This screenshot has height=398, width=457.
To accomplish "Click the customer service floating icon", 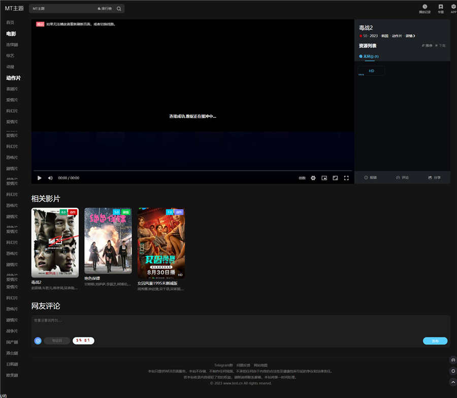I will click(x=453, y=360).
